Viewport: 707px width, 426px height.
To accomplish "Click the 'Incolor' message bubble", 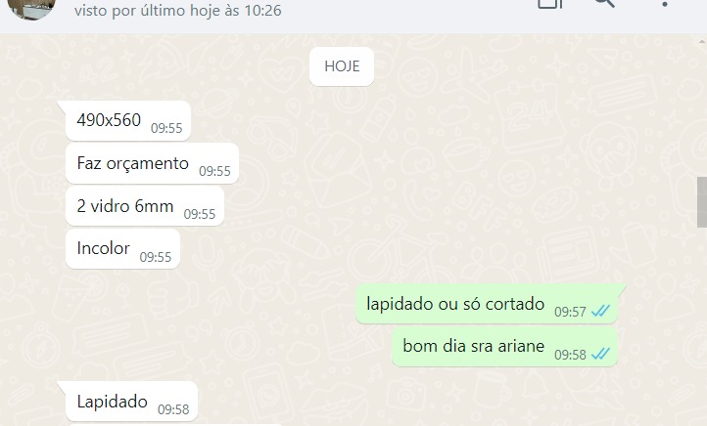I will pyautogui.click(x=122, y=249).
